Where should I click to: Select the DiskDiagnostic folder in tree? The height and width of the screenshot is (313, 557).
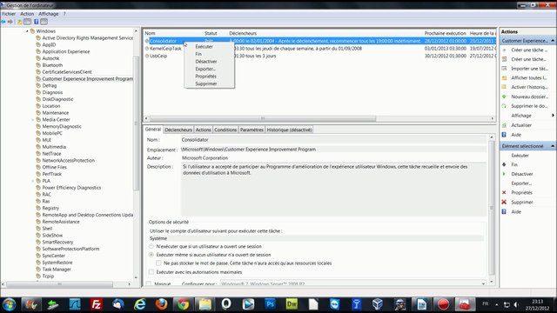pos(57,99)
